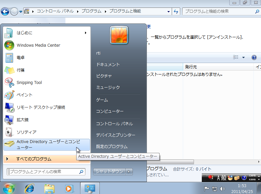Open the volume speaker tray icon

click(222, 189)
